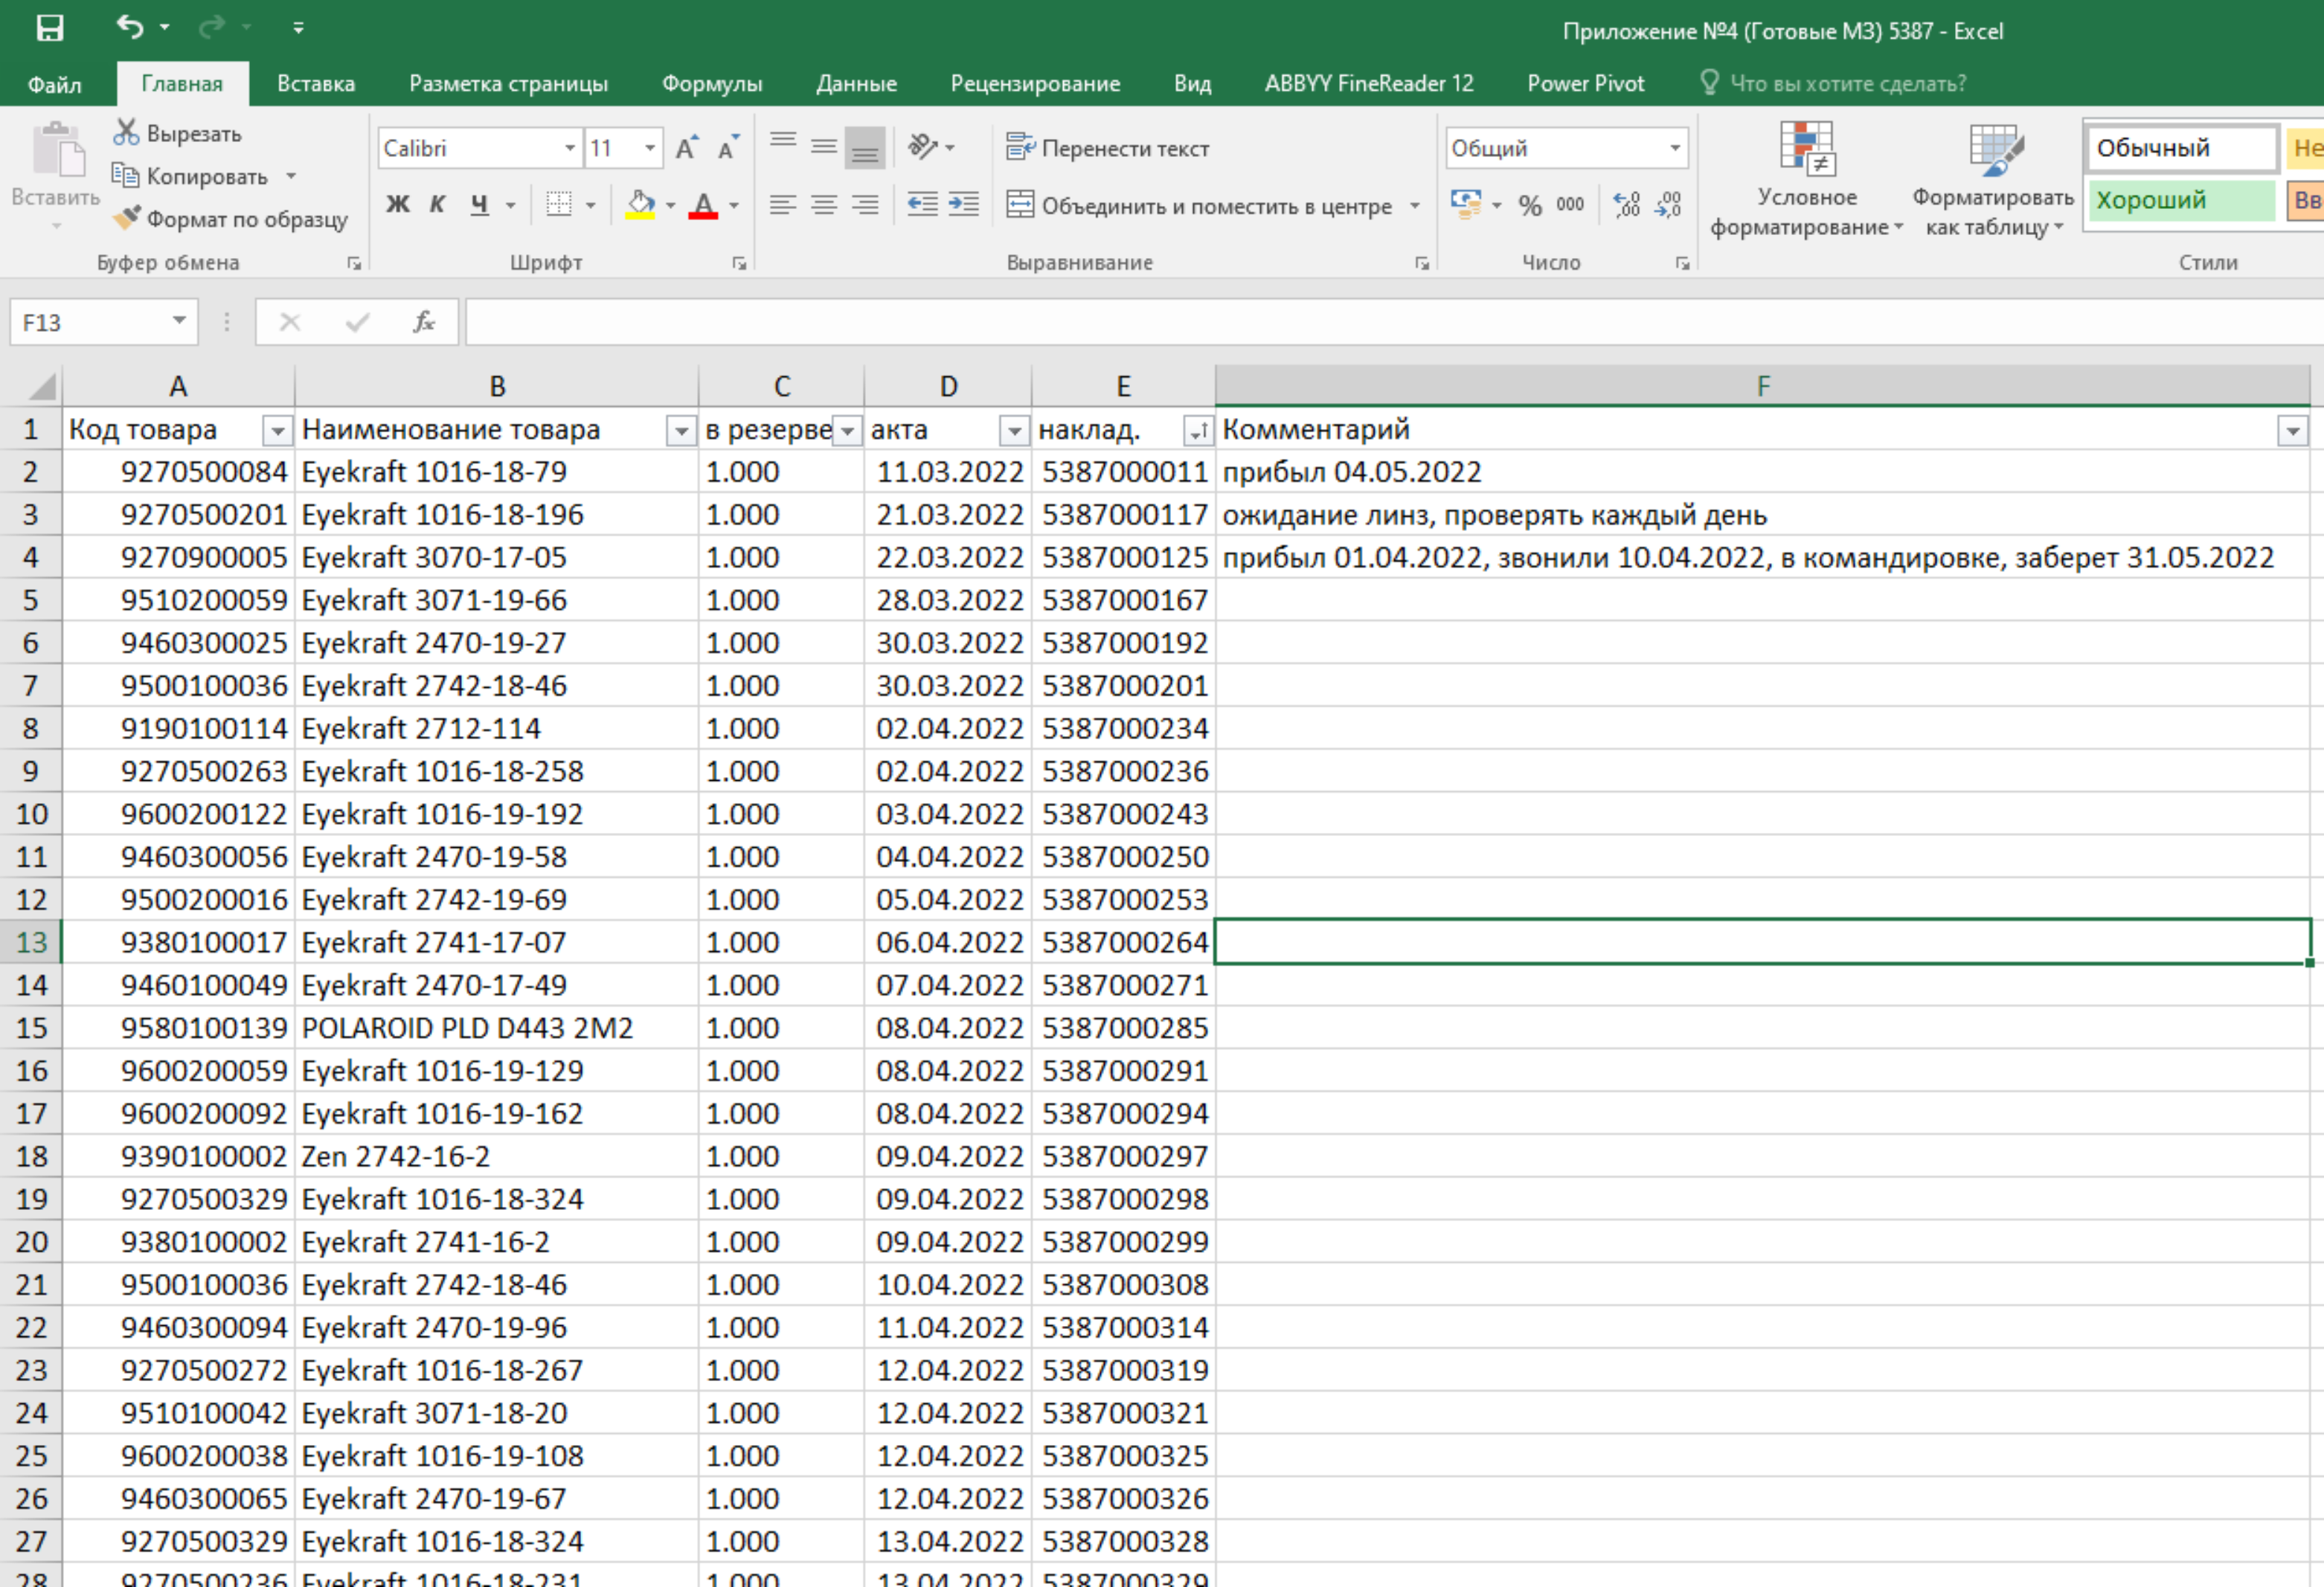Click the text orientation icon
The image size is (2324, 1587).
click(923, 147)
